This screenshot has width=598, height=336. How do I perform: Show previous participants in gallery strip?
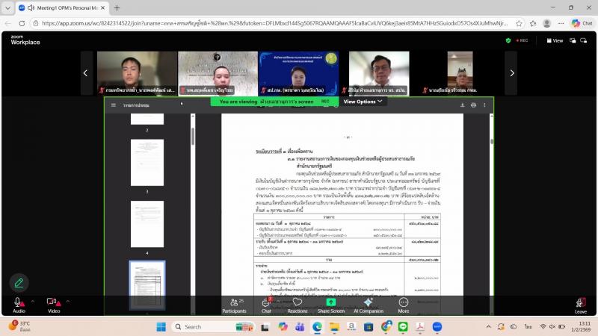click(x=85, y=72)
